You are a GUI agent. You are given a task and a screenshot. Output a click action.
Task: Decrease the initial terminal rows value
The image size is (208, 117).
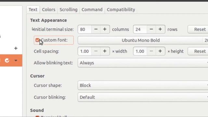[x=151, y=29]
